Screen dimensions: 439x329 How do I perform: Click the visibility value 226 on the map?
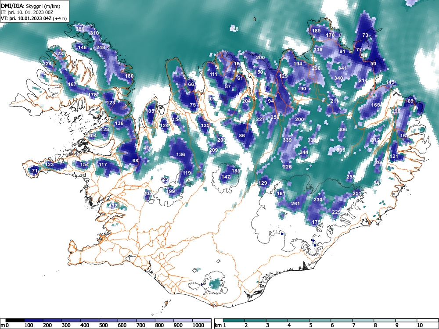[x=287, y=167]
